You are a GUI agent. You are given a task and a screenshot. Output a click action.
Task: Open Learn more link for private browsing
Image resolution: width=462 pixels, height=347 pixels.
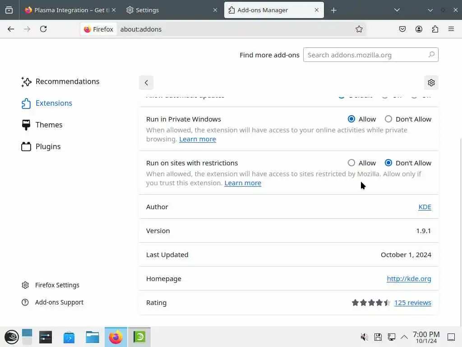[x=198, y=139]
